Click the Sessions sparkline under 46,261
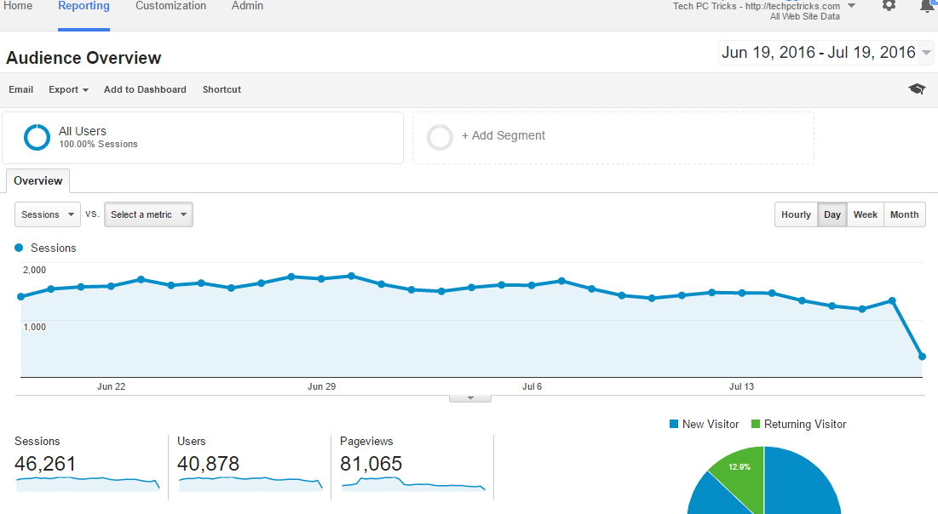 coord(88,483)
